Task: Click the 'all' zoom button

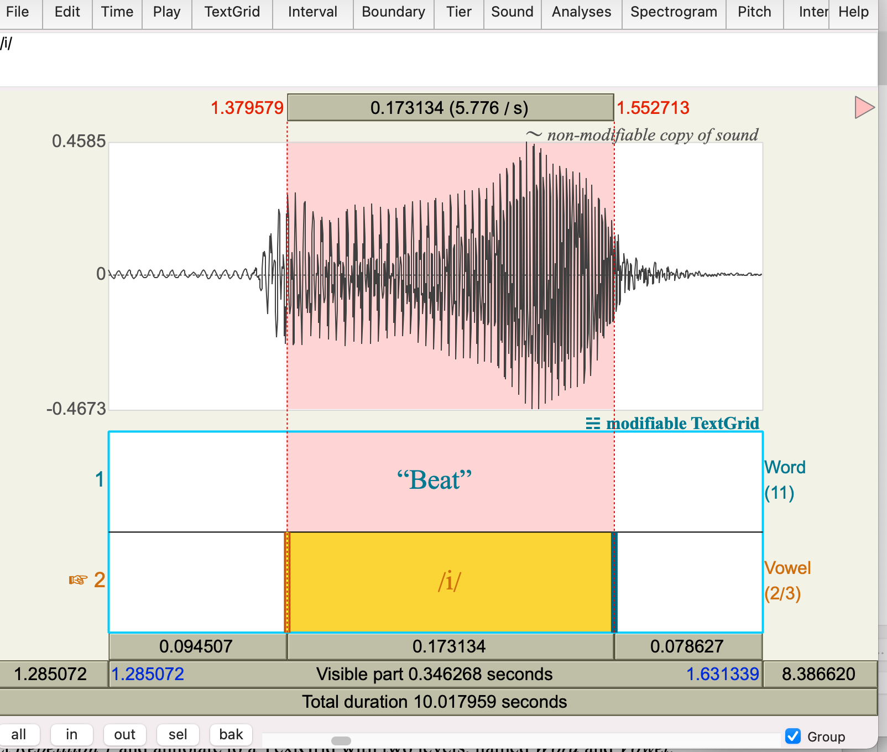Action: 19,735
